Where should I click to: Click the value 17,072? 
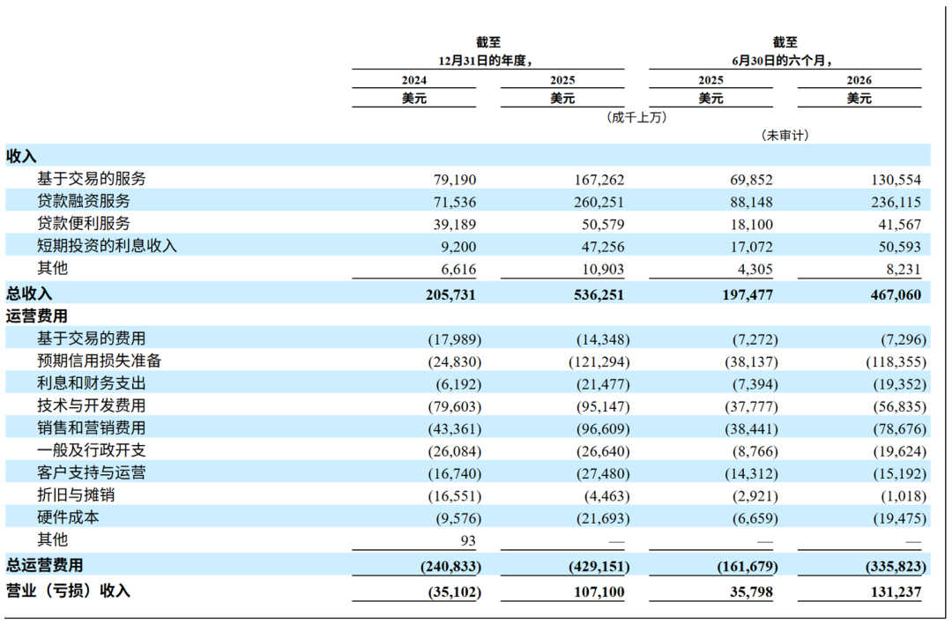coord(752,247)
